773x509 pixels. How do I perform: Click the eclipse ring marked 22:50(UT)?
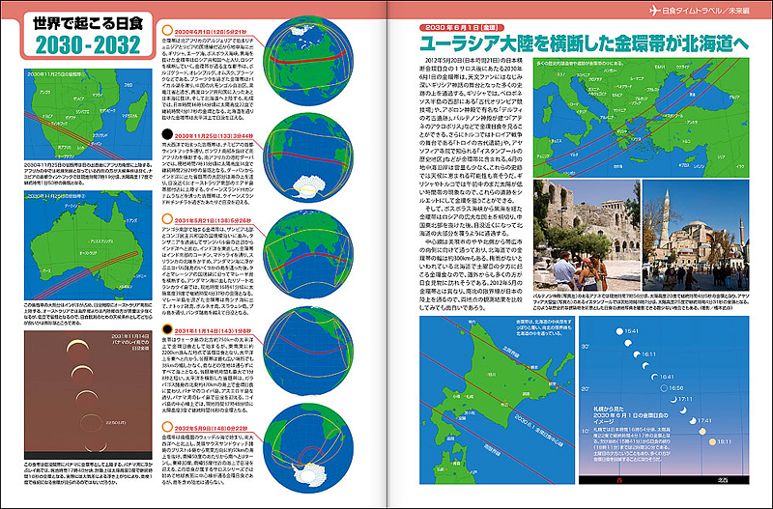[x=90, y=423]
